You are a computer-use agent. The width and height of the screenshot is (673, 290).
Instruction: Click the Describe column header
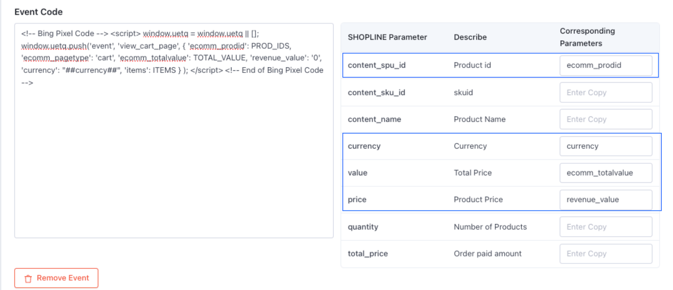470,37
